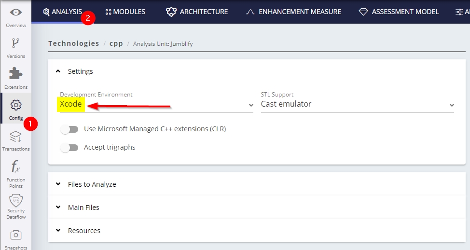Open the Security Dataflow shield icon
This screenshot has width=470, height=250.
pos(15,200)
